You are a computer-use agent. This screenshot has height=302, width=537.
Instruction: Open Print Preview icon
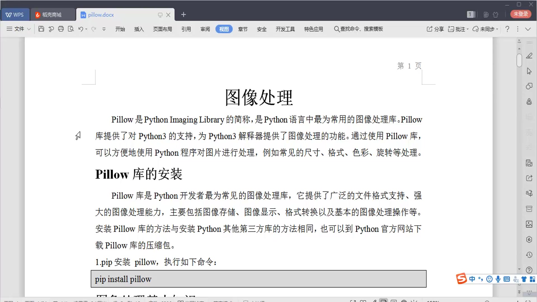click(71, 29)
